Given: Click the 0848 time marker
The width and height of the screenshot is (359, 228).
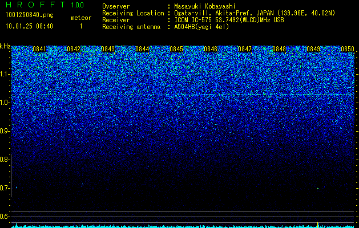Looking at the screenshot, I should [279, 49].
